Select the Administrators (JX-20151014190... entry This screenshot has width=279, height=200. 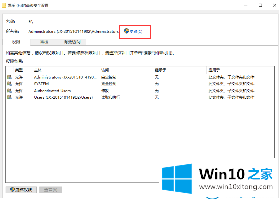[65, 77]
